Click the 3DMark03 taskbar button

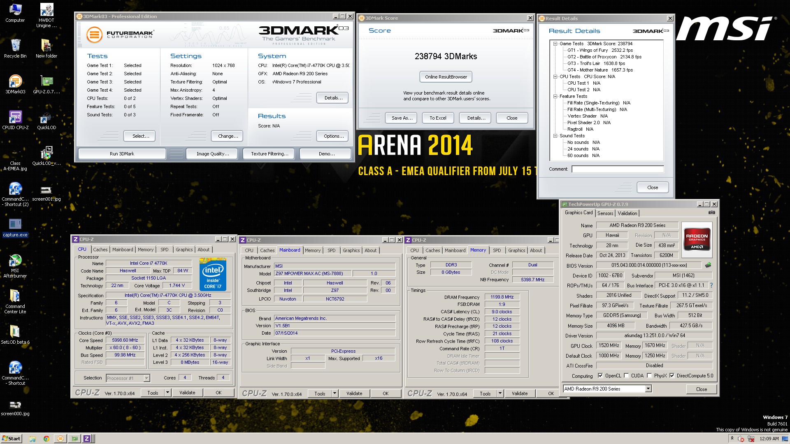[60, 439]
